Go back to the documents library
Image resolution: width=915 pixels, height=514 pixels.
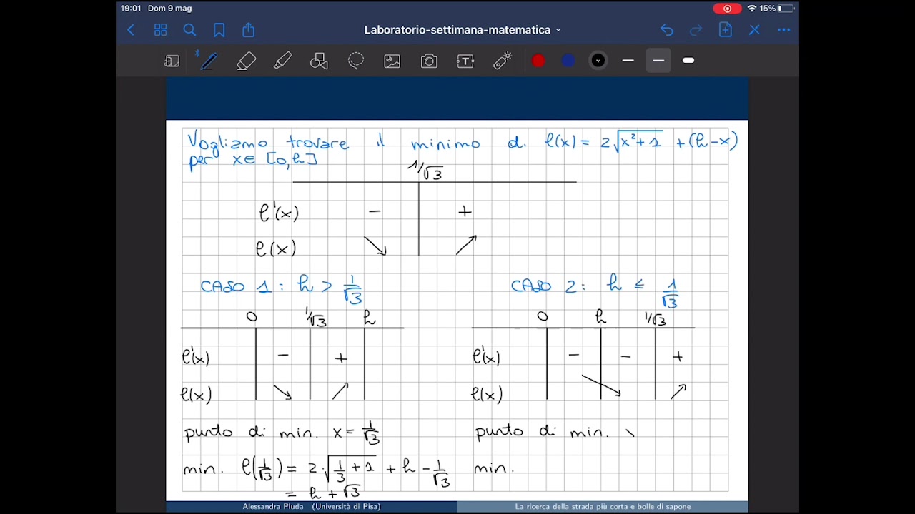coord(131,30)
